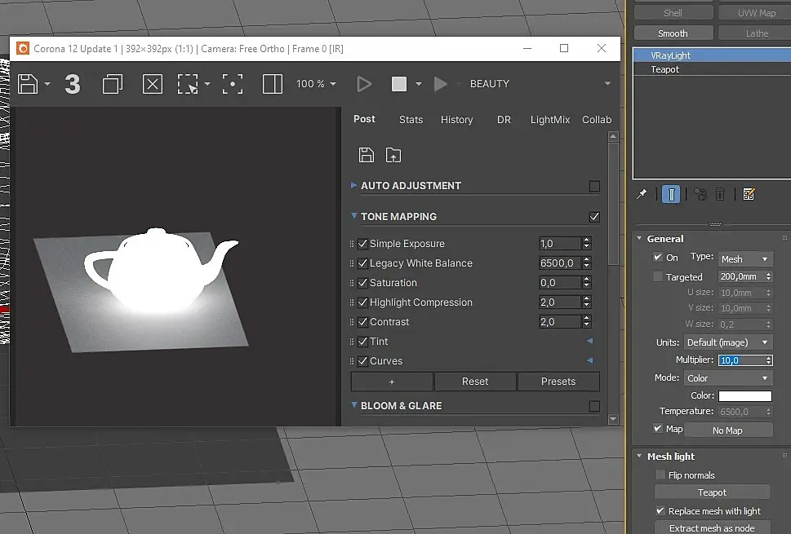Open the Units dropdown Default (image)
The image size is (791, 534).
click(x=727, y=342)
